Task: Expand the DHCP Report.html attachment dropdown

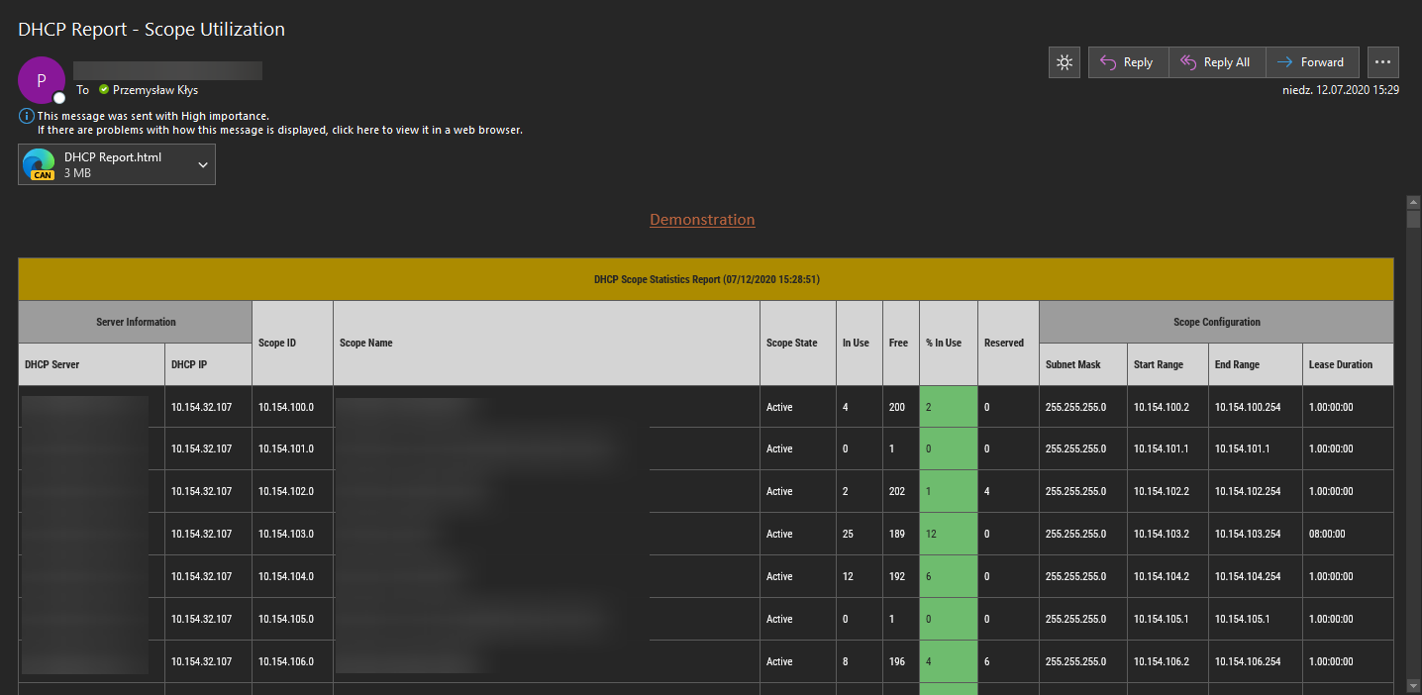Action: point(202,164)
